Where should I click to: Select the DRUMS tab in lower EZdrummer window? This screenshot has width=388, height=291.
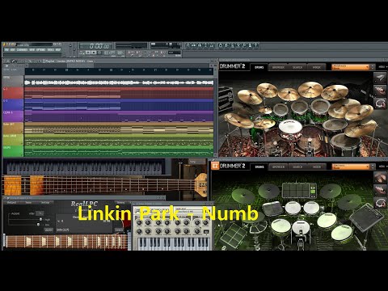[x=259, y=167]
